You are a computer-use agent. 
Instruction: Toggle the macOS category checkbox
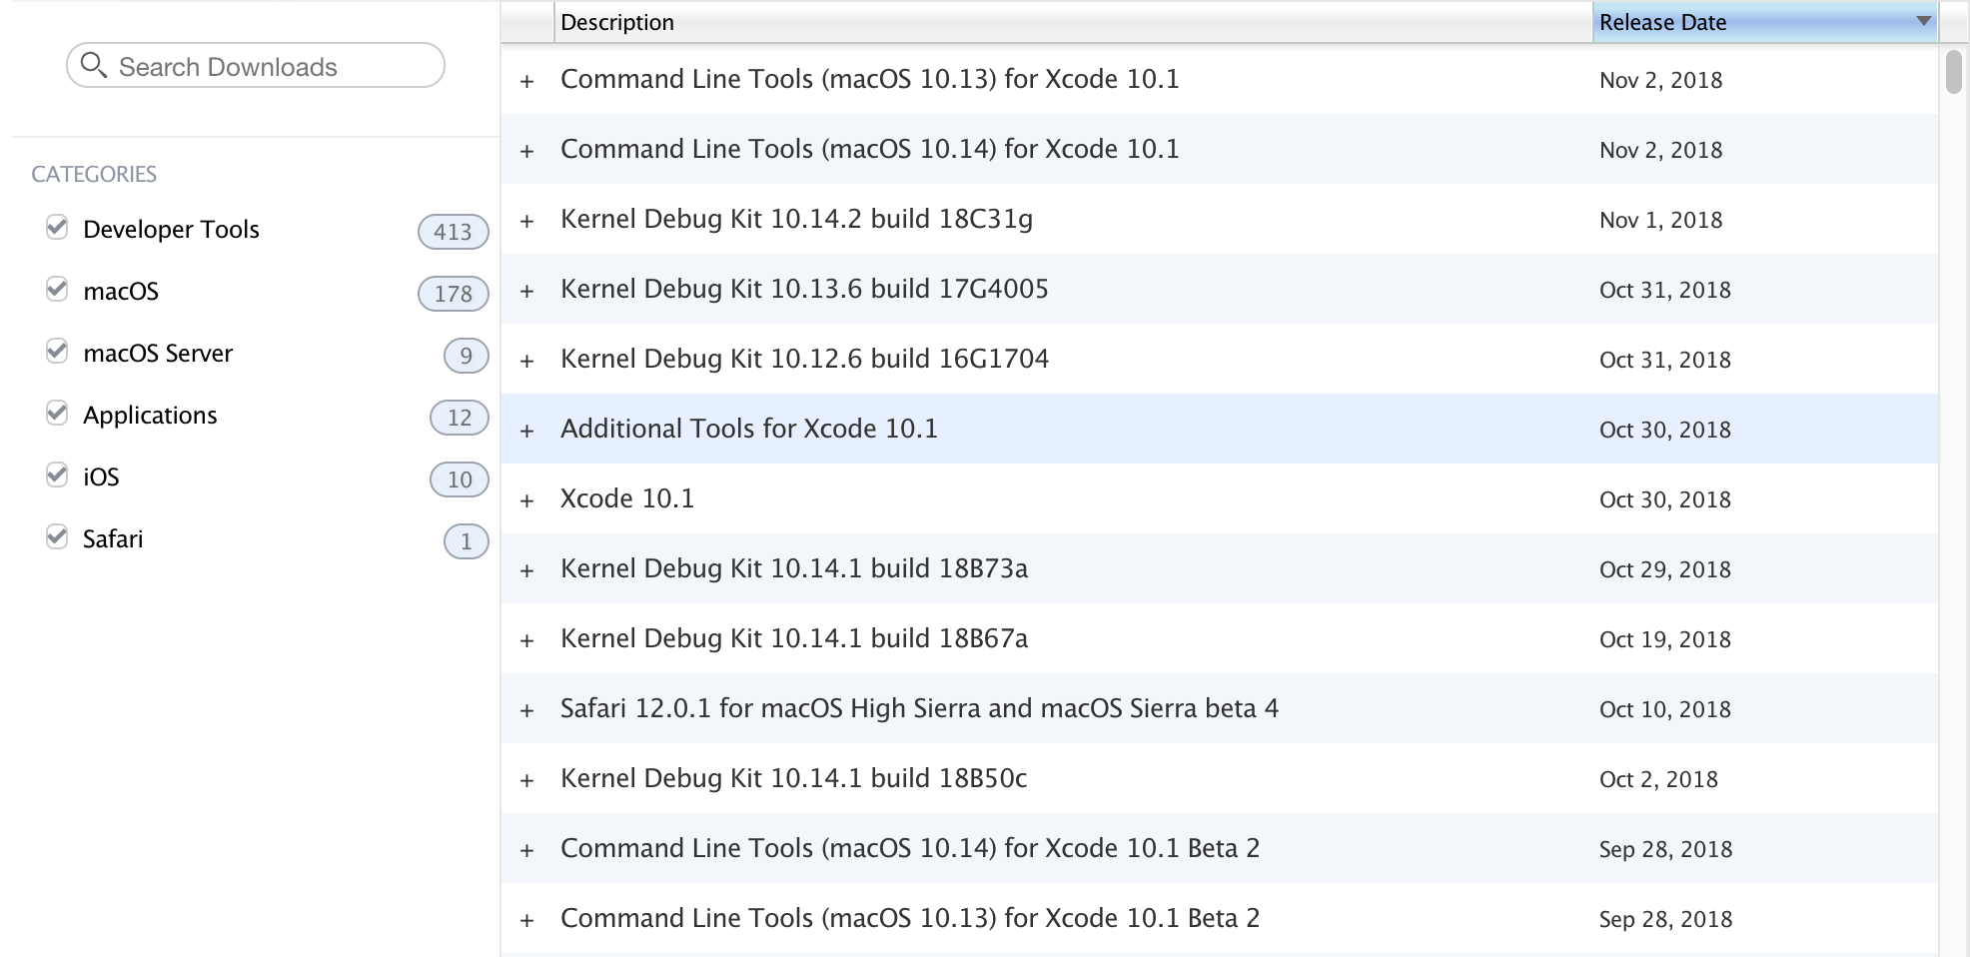click(x=57, y=290)
